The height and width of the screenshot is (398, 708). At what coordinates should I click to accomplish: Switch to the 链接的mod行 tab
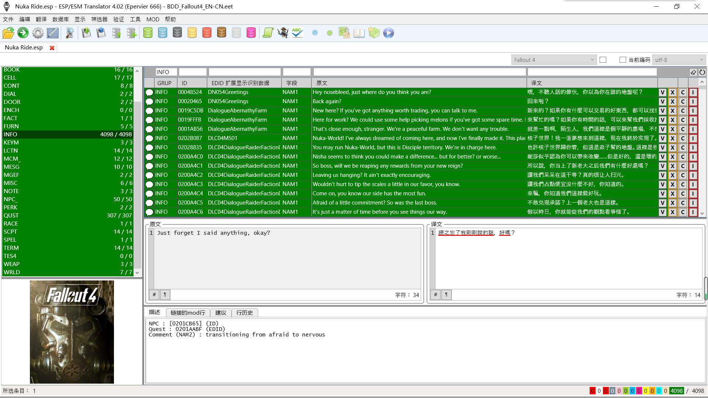coord(188,313)
